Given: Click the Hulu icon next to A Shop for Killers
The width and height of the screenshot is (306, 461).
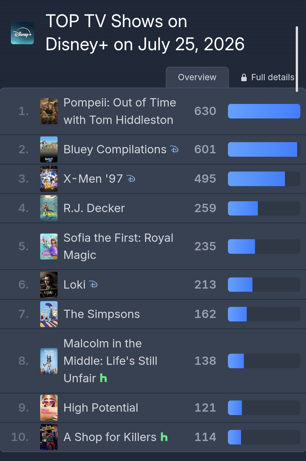Looking at the screenshot, I should [x=164, y=437].
